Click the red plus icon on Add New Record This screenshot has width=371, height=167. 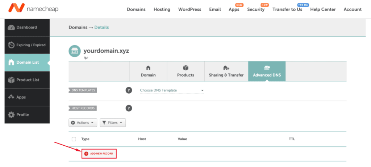point(86,154)
